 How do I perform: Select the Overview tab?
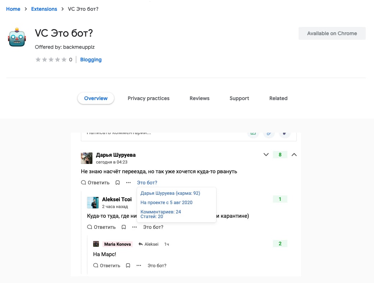click(96, 98)
